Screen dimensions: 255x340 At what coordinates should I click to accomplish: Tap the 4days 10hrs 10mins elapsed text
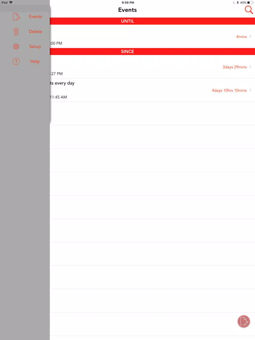coord(229,90)
